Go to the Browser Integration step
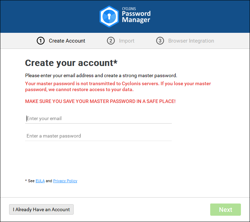 pyautogui.click(x=191, y=41)
